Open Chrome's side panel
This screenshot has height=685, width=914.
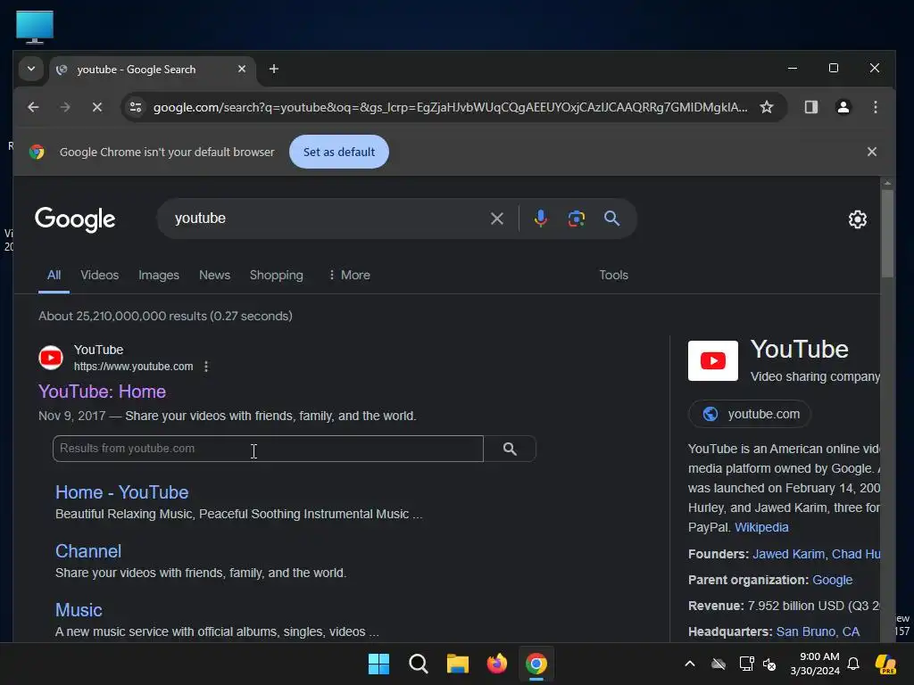coord(810,107)
